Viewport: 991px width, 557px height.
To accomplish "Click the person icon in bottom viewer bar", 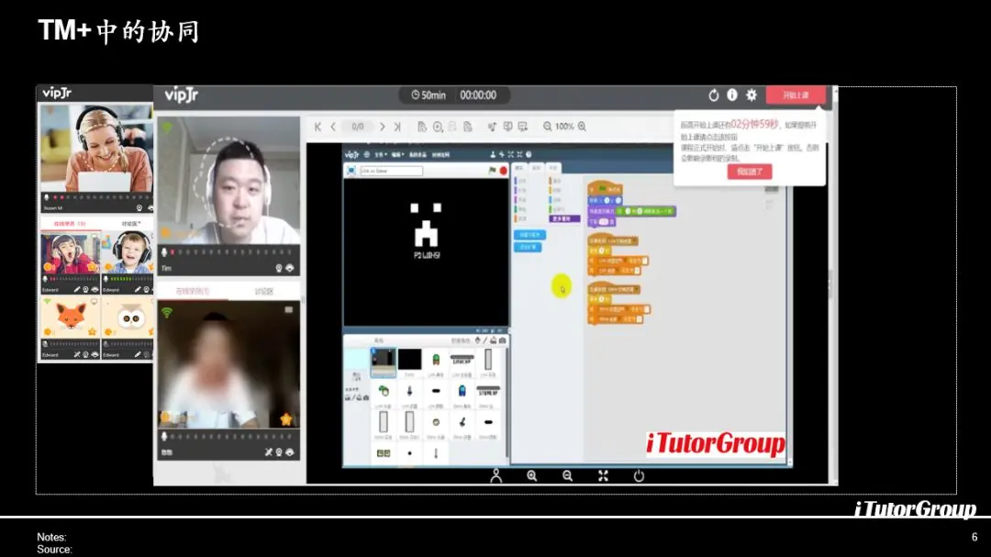I will [496, 475].
